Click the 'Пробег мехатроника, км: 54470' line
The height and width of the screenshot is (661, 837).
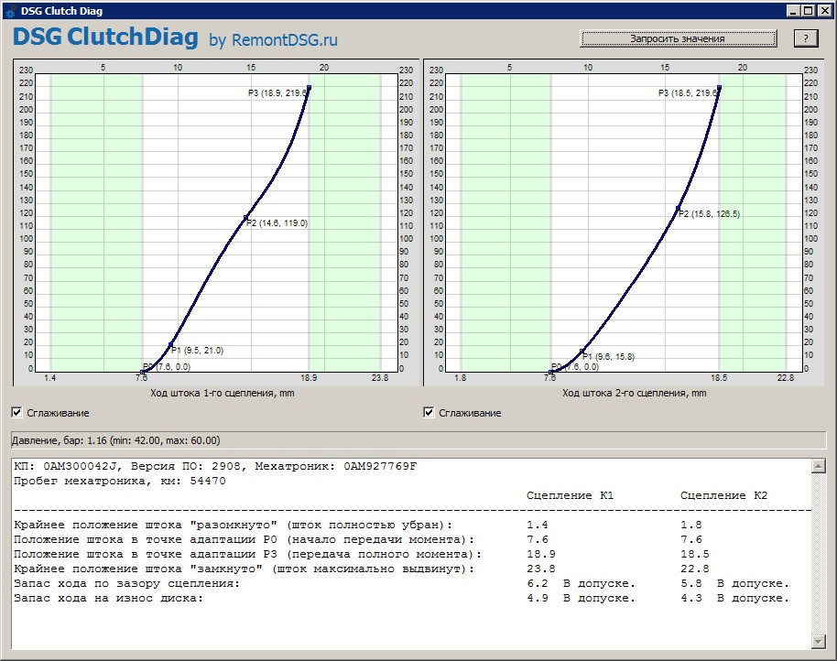[120, 481]
